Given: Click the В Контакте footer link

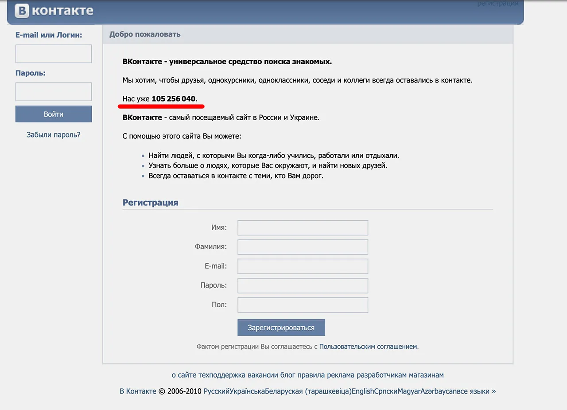Looking at the screenshot, I should (138, 391).
